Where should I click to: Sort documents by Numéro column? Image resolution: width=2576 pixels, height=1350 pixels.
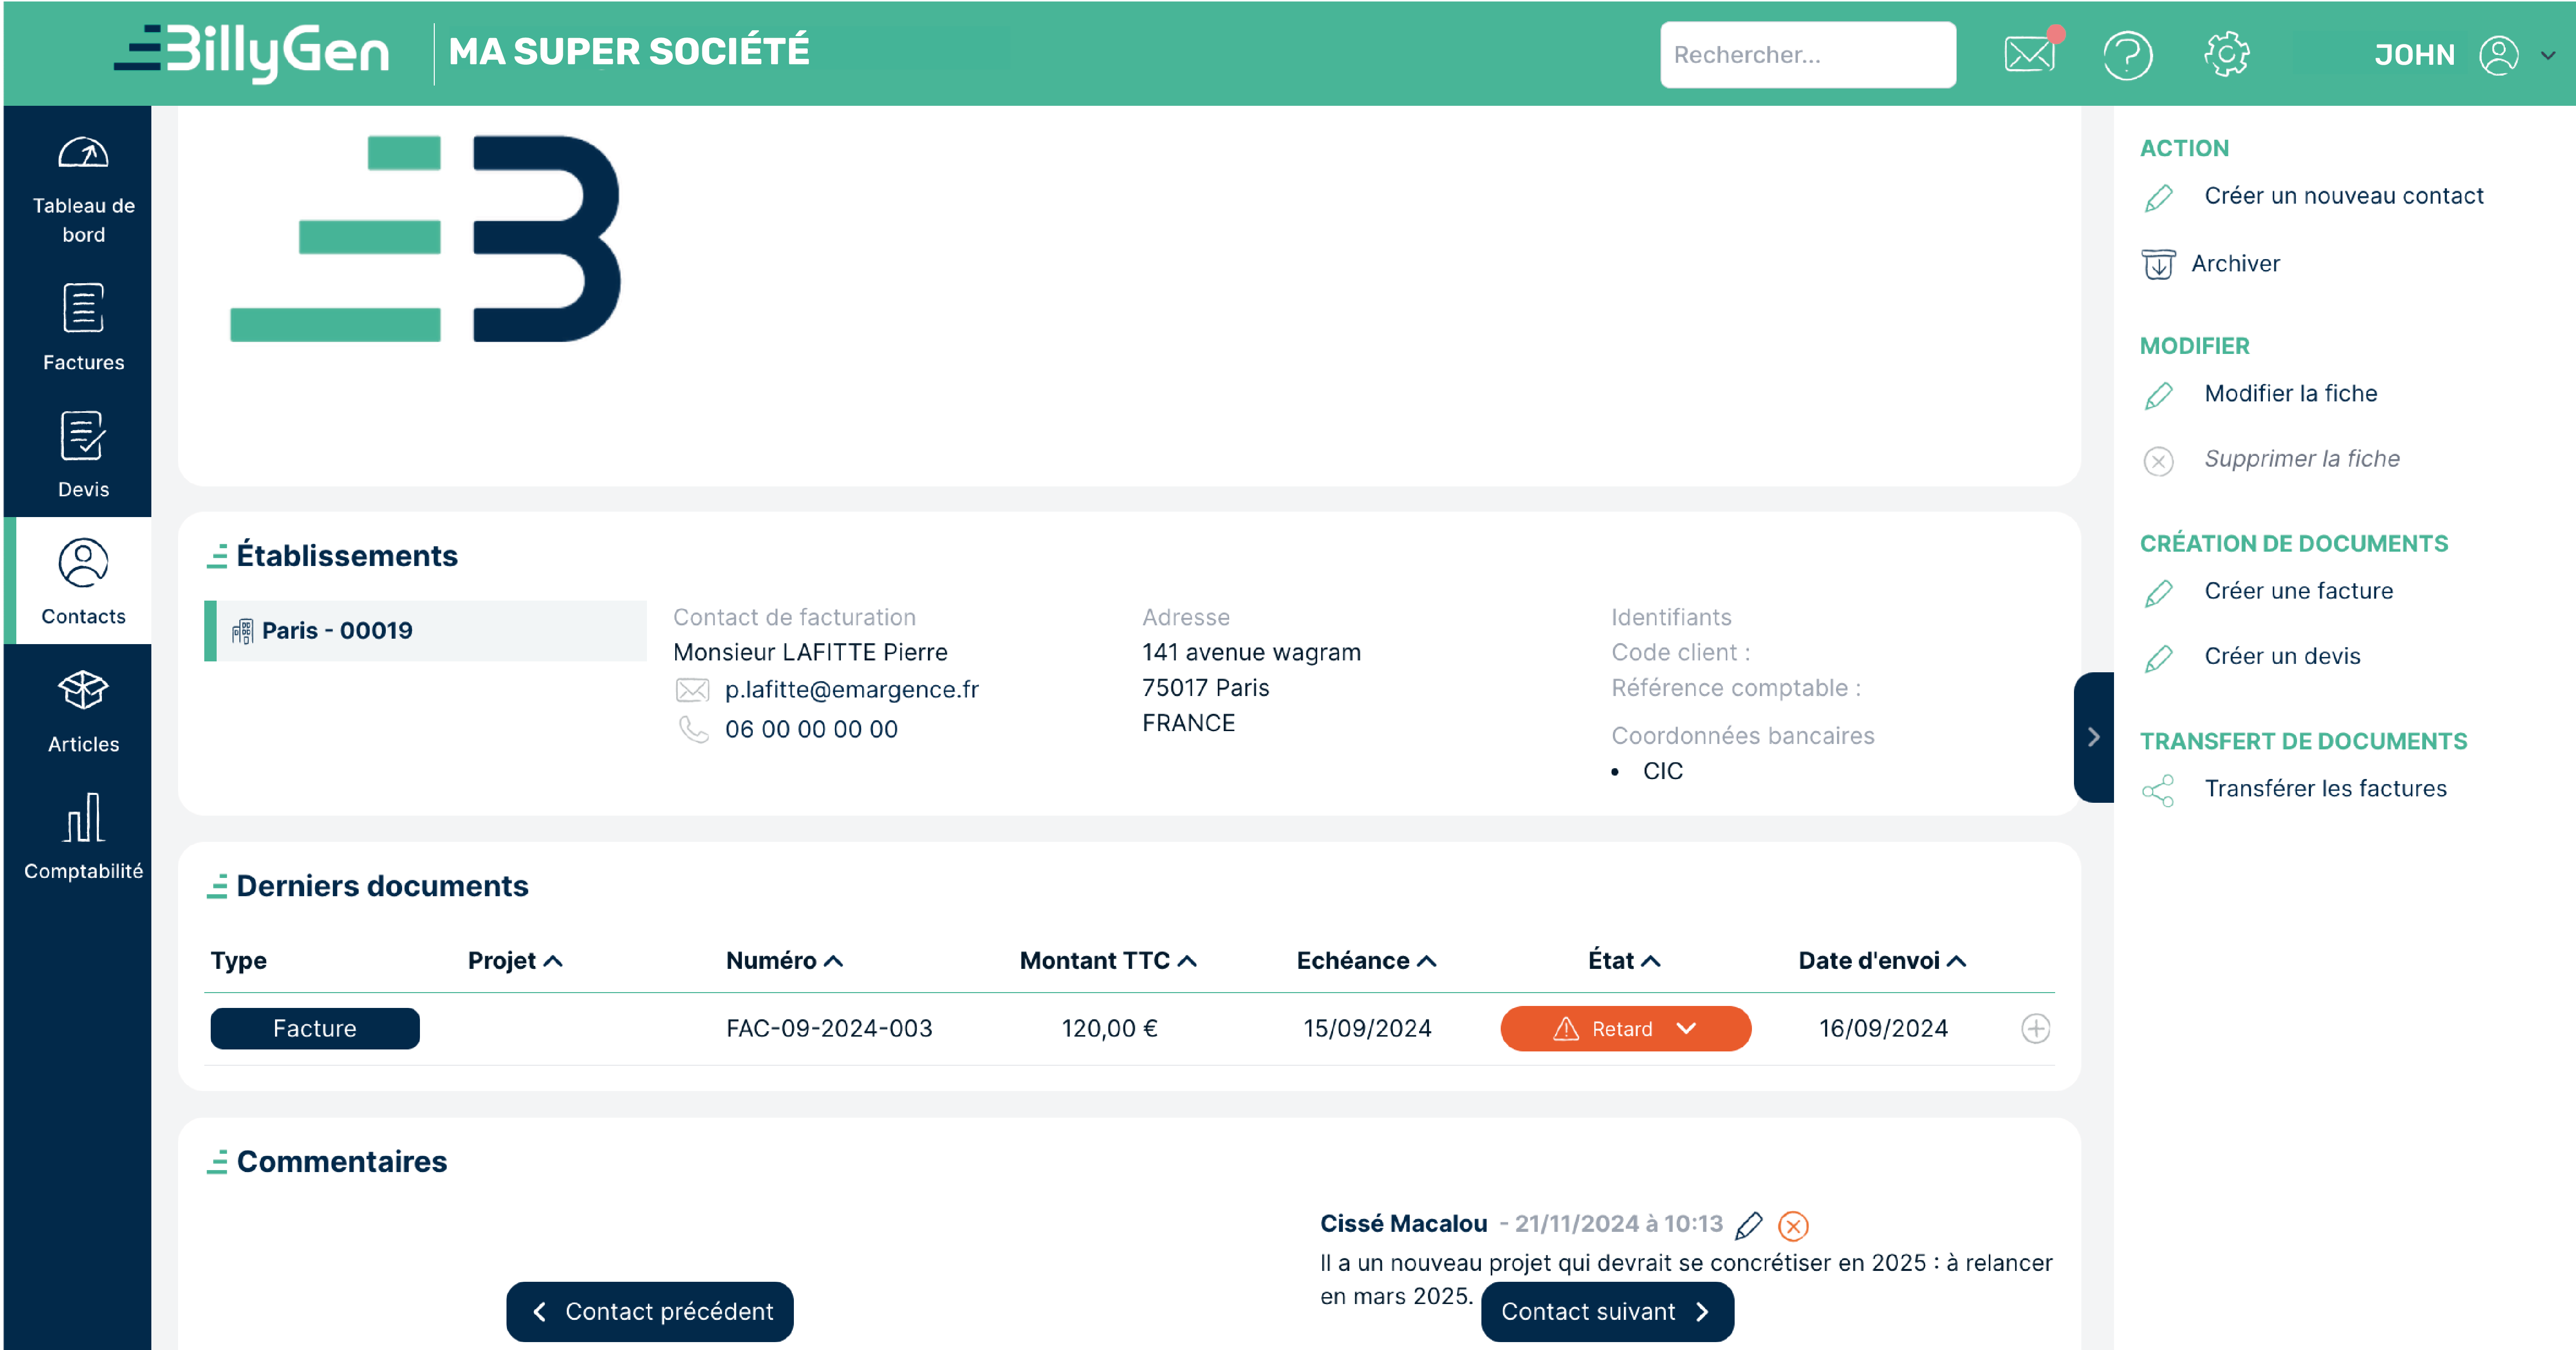(784, 960)
